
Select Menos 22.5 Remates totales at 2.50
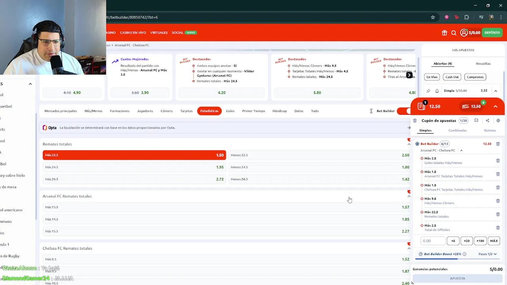tap(320, 155)
